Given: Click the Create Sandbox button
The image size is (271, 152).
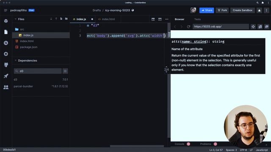Looking at the screenshot, I should (243, 10).
